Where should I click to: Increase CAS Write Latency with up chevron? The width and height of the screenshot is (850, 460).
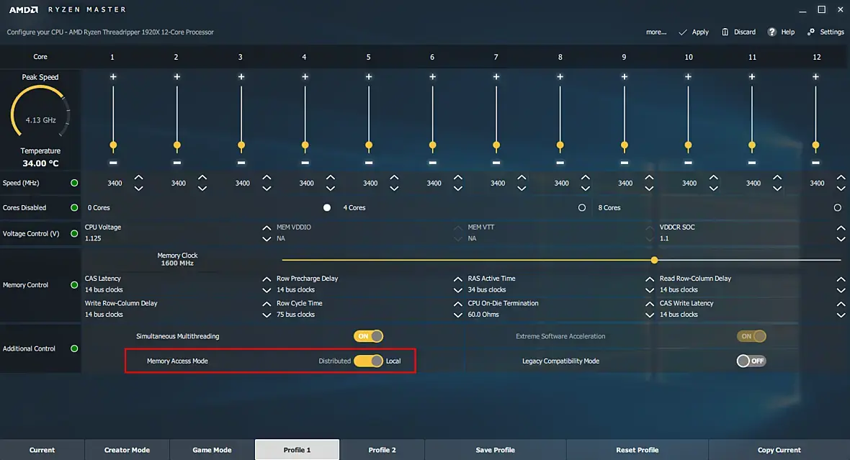click(x=841, y=304)
